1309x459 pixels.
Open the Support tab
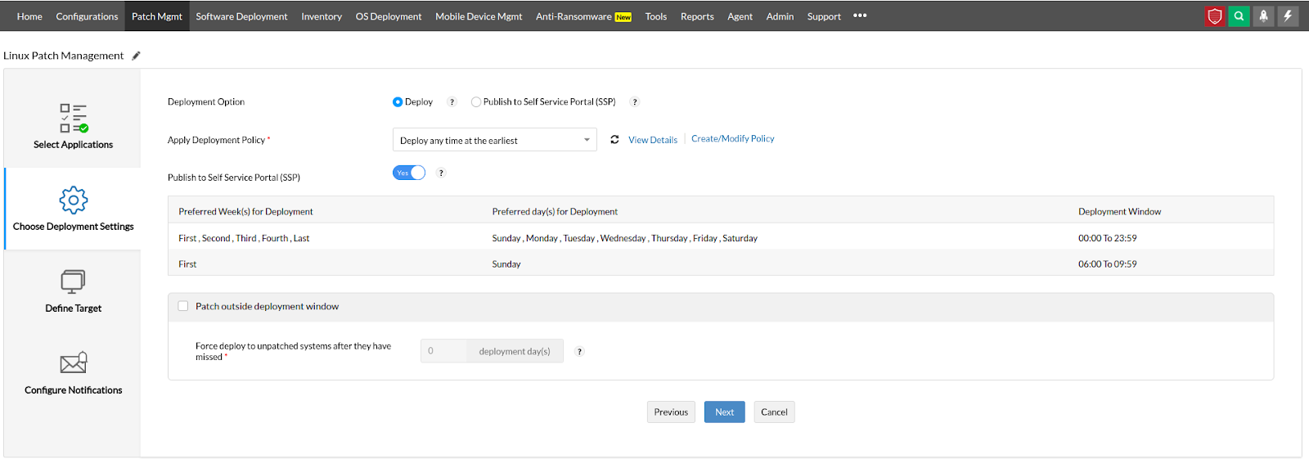point(824,16)
